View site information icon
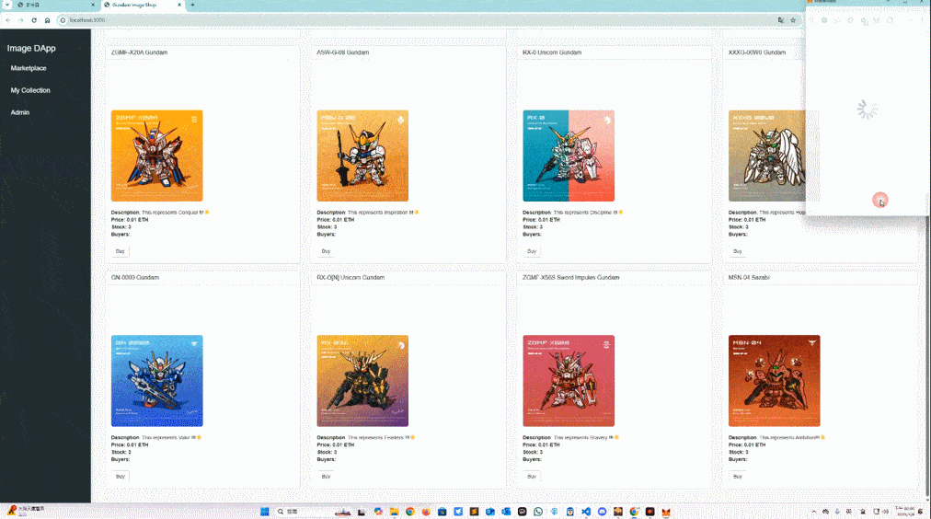This screenshot has height=519, width=931. coord(63,20)
